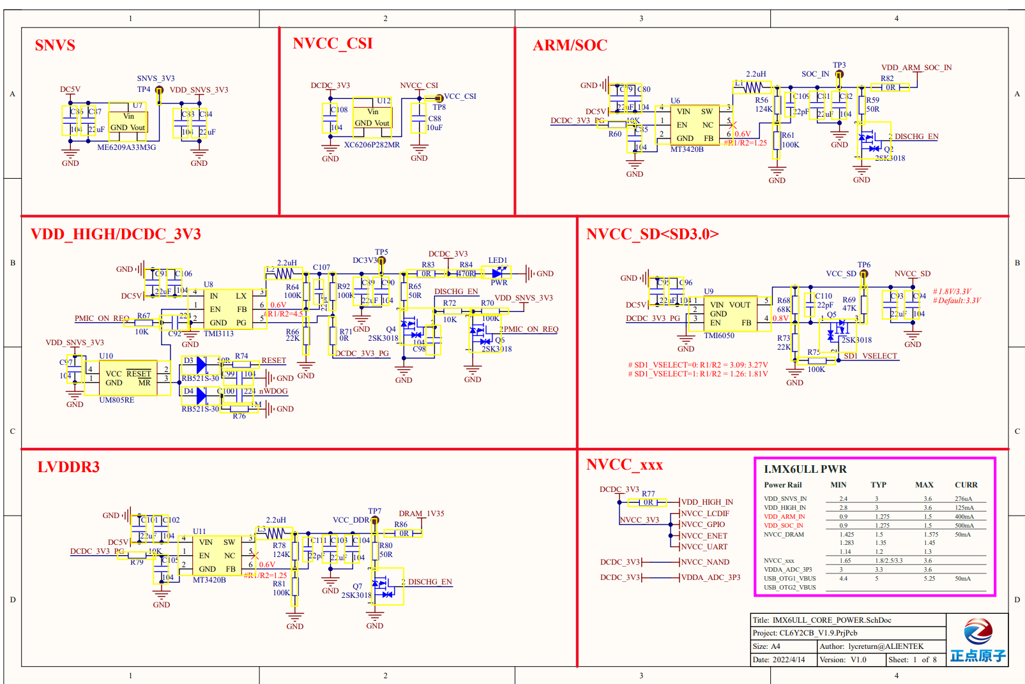Click the NVCC_xxx section title
This screenshot has width=1025, height=684.
(x=625, y=465)
